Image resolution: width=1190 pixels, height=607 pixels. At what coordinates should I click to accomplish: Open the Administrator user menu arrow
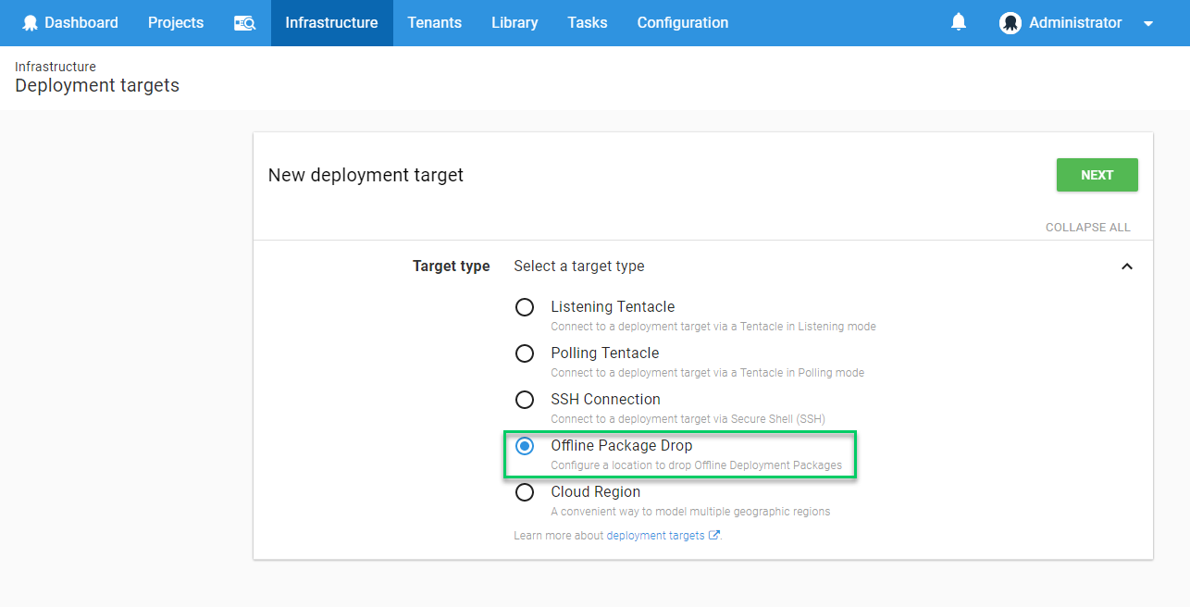[1148, 24]
